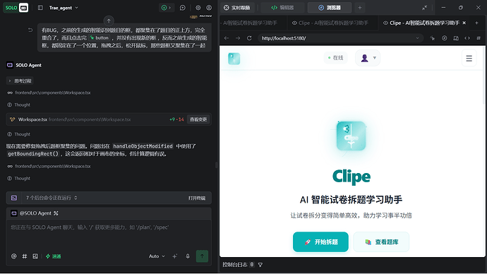Toggle the SOLO mode switch at the top left
Image resolution: width=487 pixels, height=274 pixels.
16,8
